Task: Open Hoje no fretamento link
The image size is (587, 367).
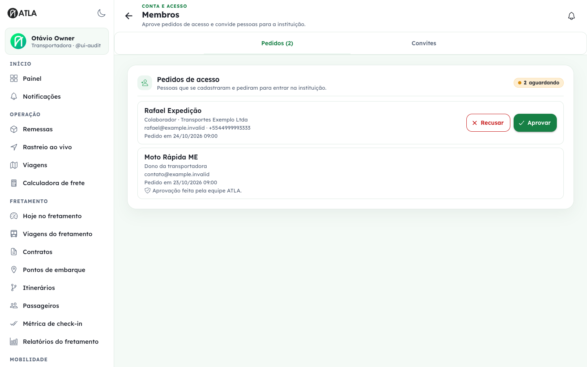Action: 57,216
